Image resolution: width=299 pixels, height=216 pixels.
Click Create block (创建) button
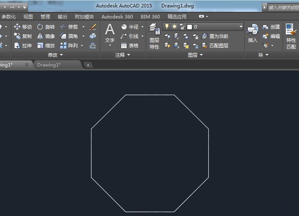tap(271, 27)
